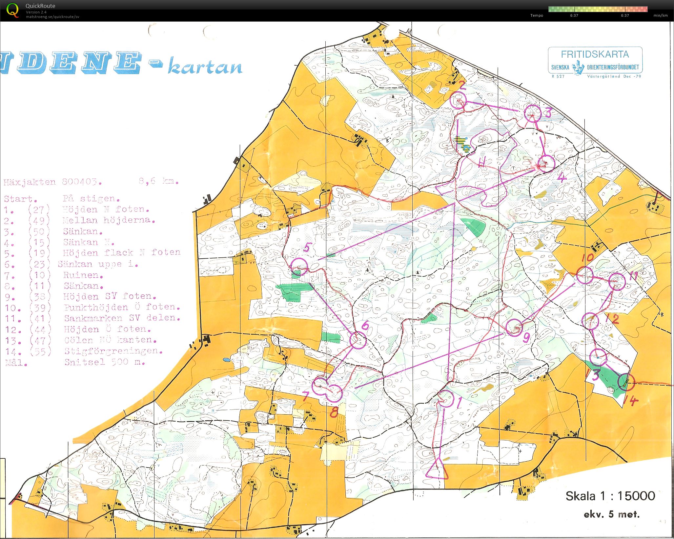This screenshot has height=539, width=674.
Task: Click control circle 11 on the map
Action: [x=617, y=281]
